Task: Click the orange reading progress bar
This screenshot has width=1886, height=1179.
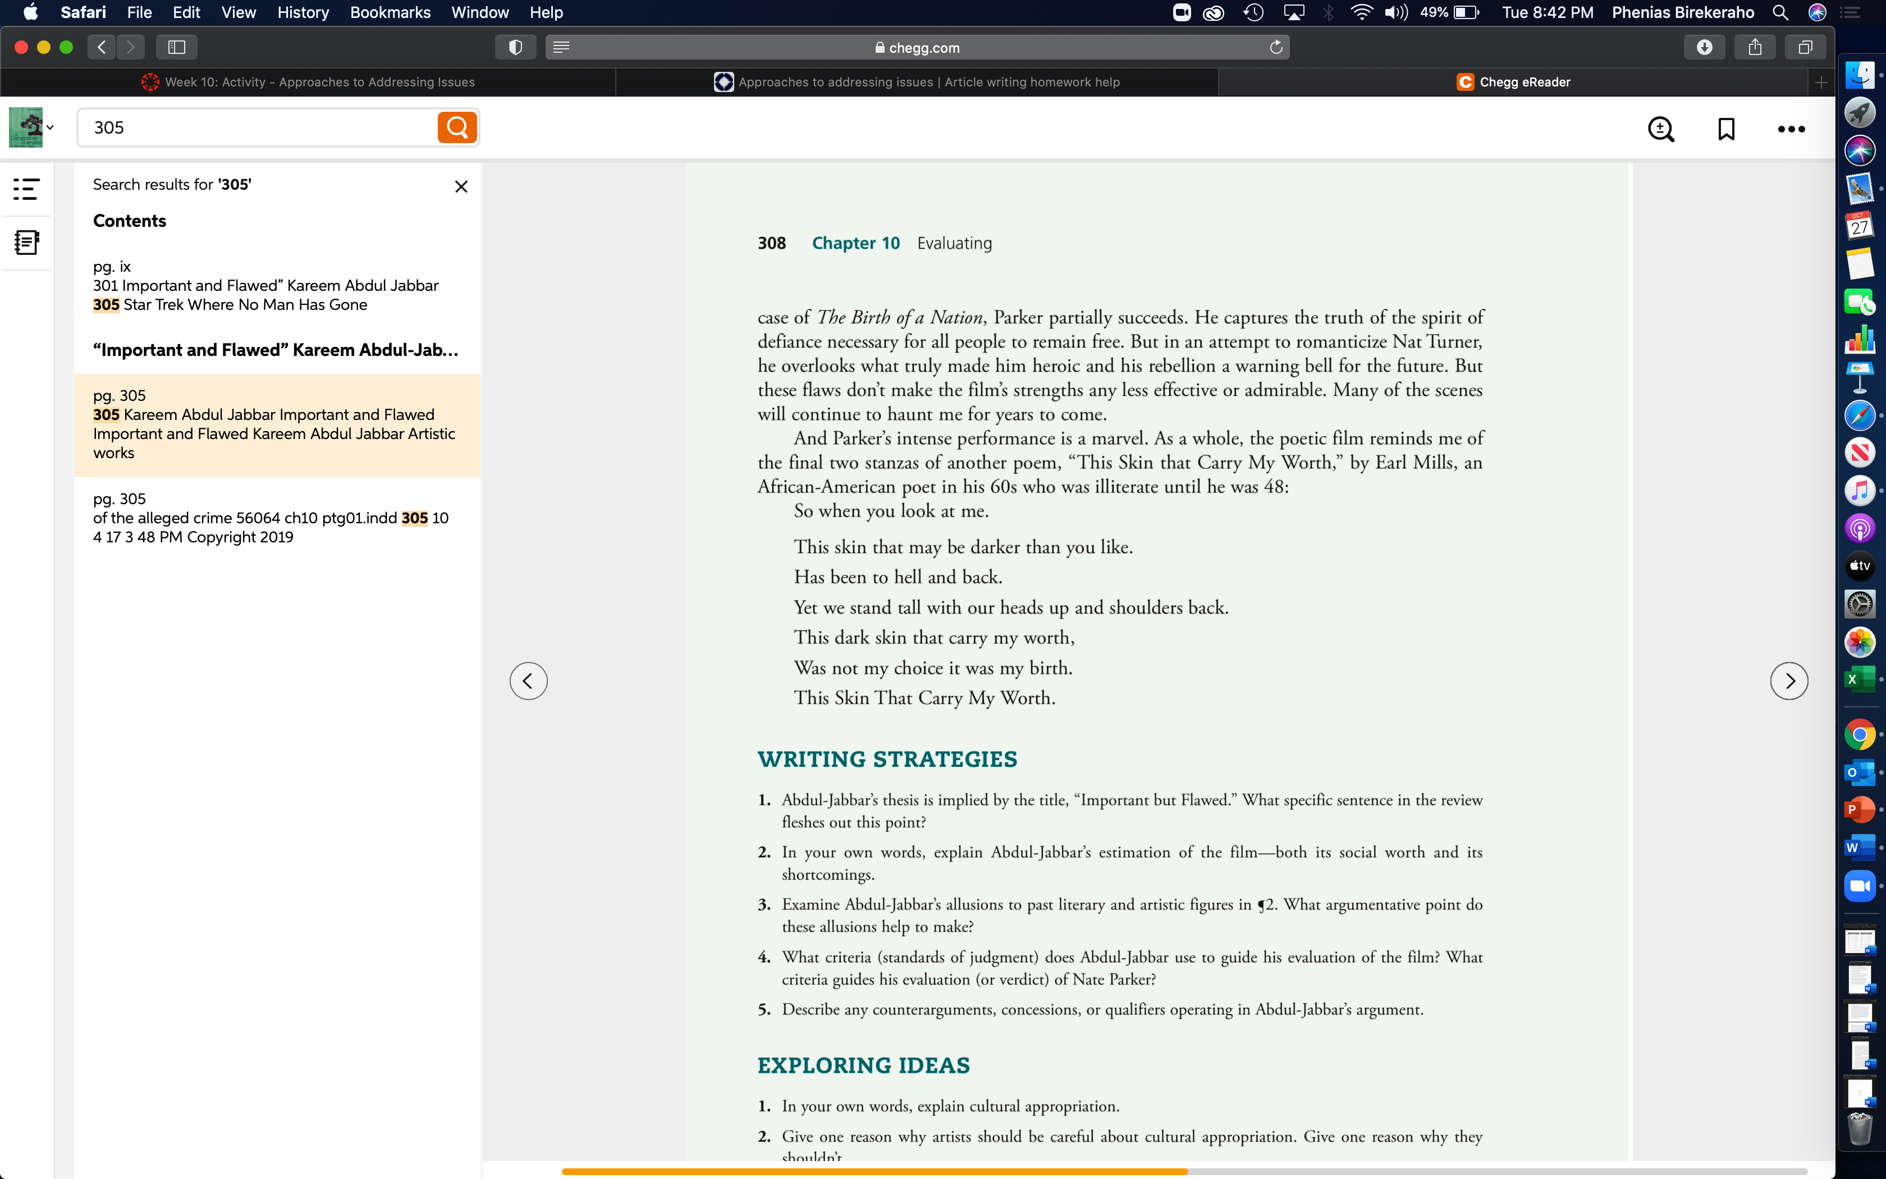Action: [875, 1171]
